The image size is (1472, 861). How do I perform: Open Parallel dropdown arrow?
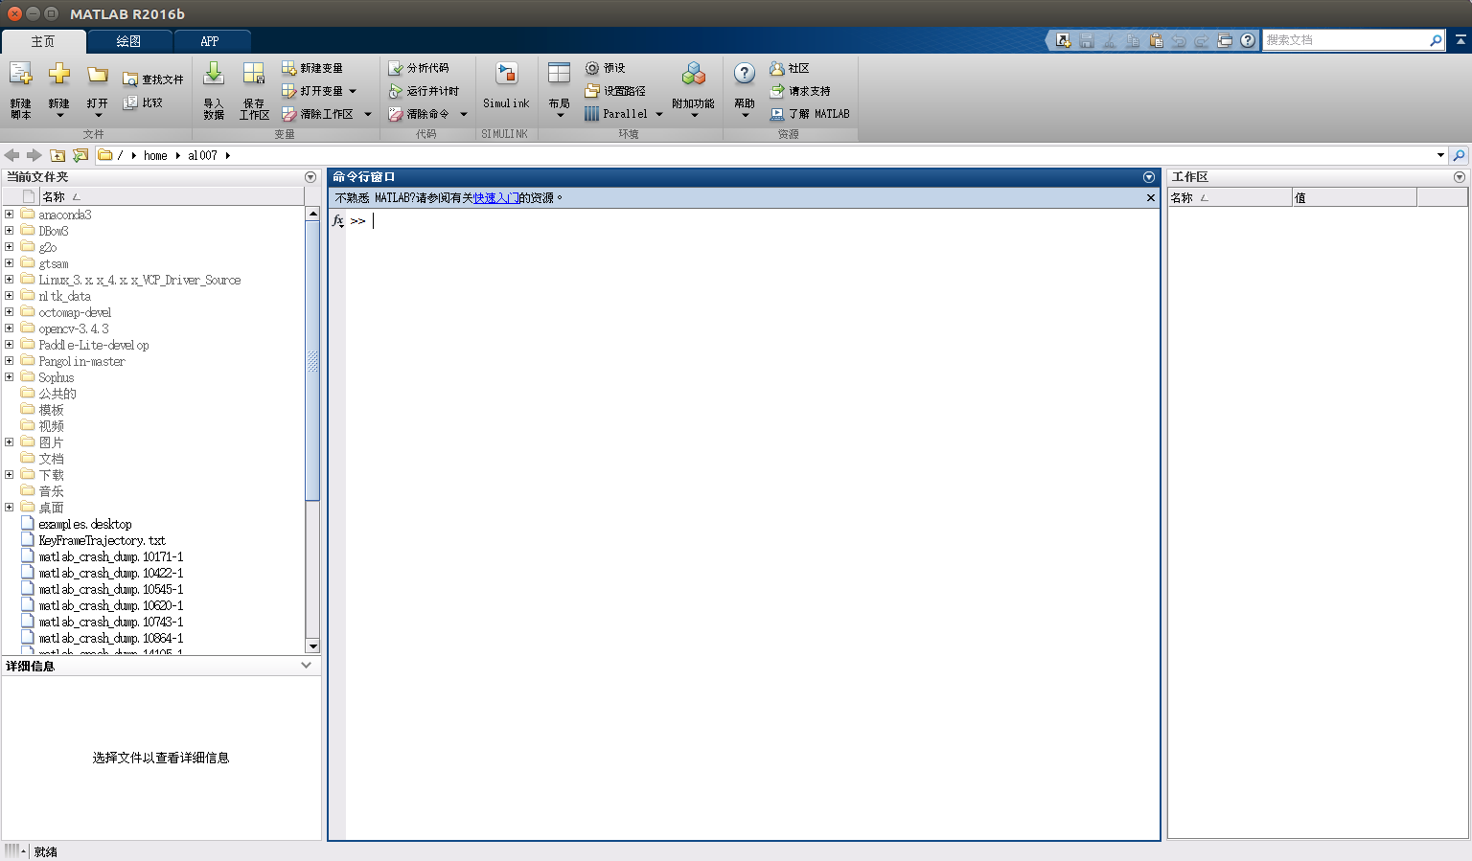pos(659,114)
